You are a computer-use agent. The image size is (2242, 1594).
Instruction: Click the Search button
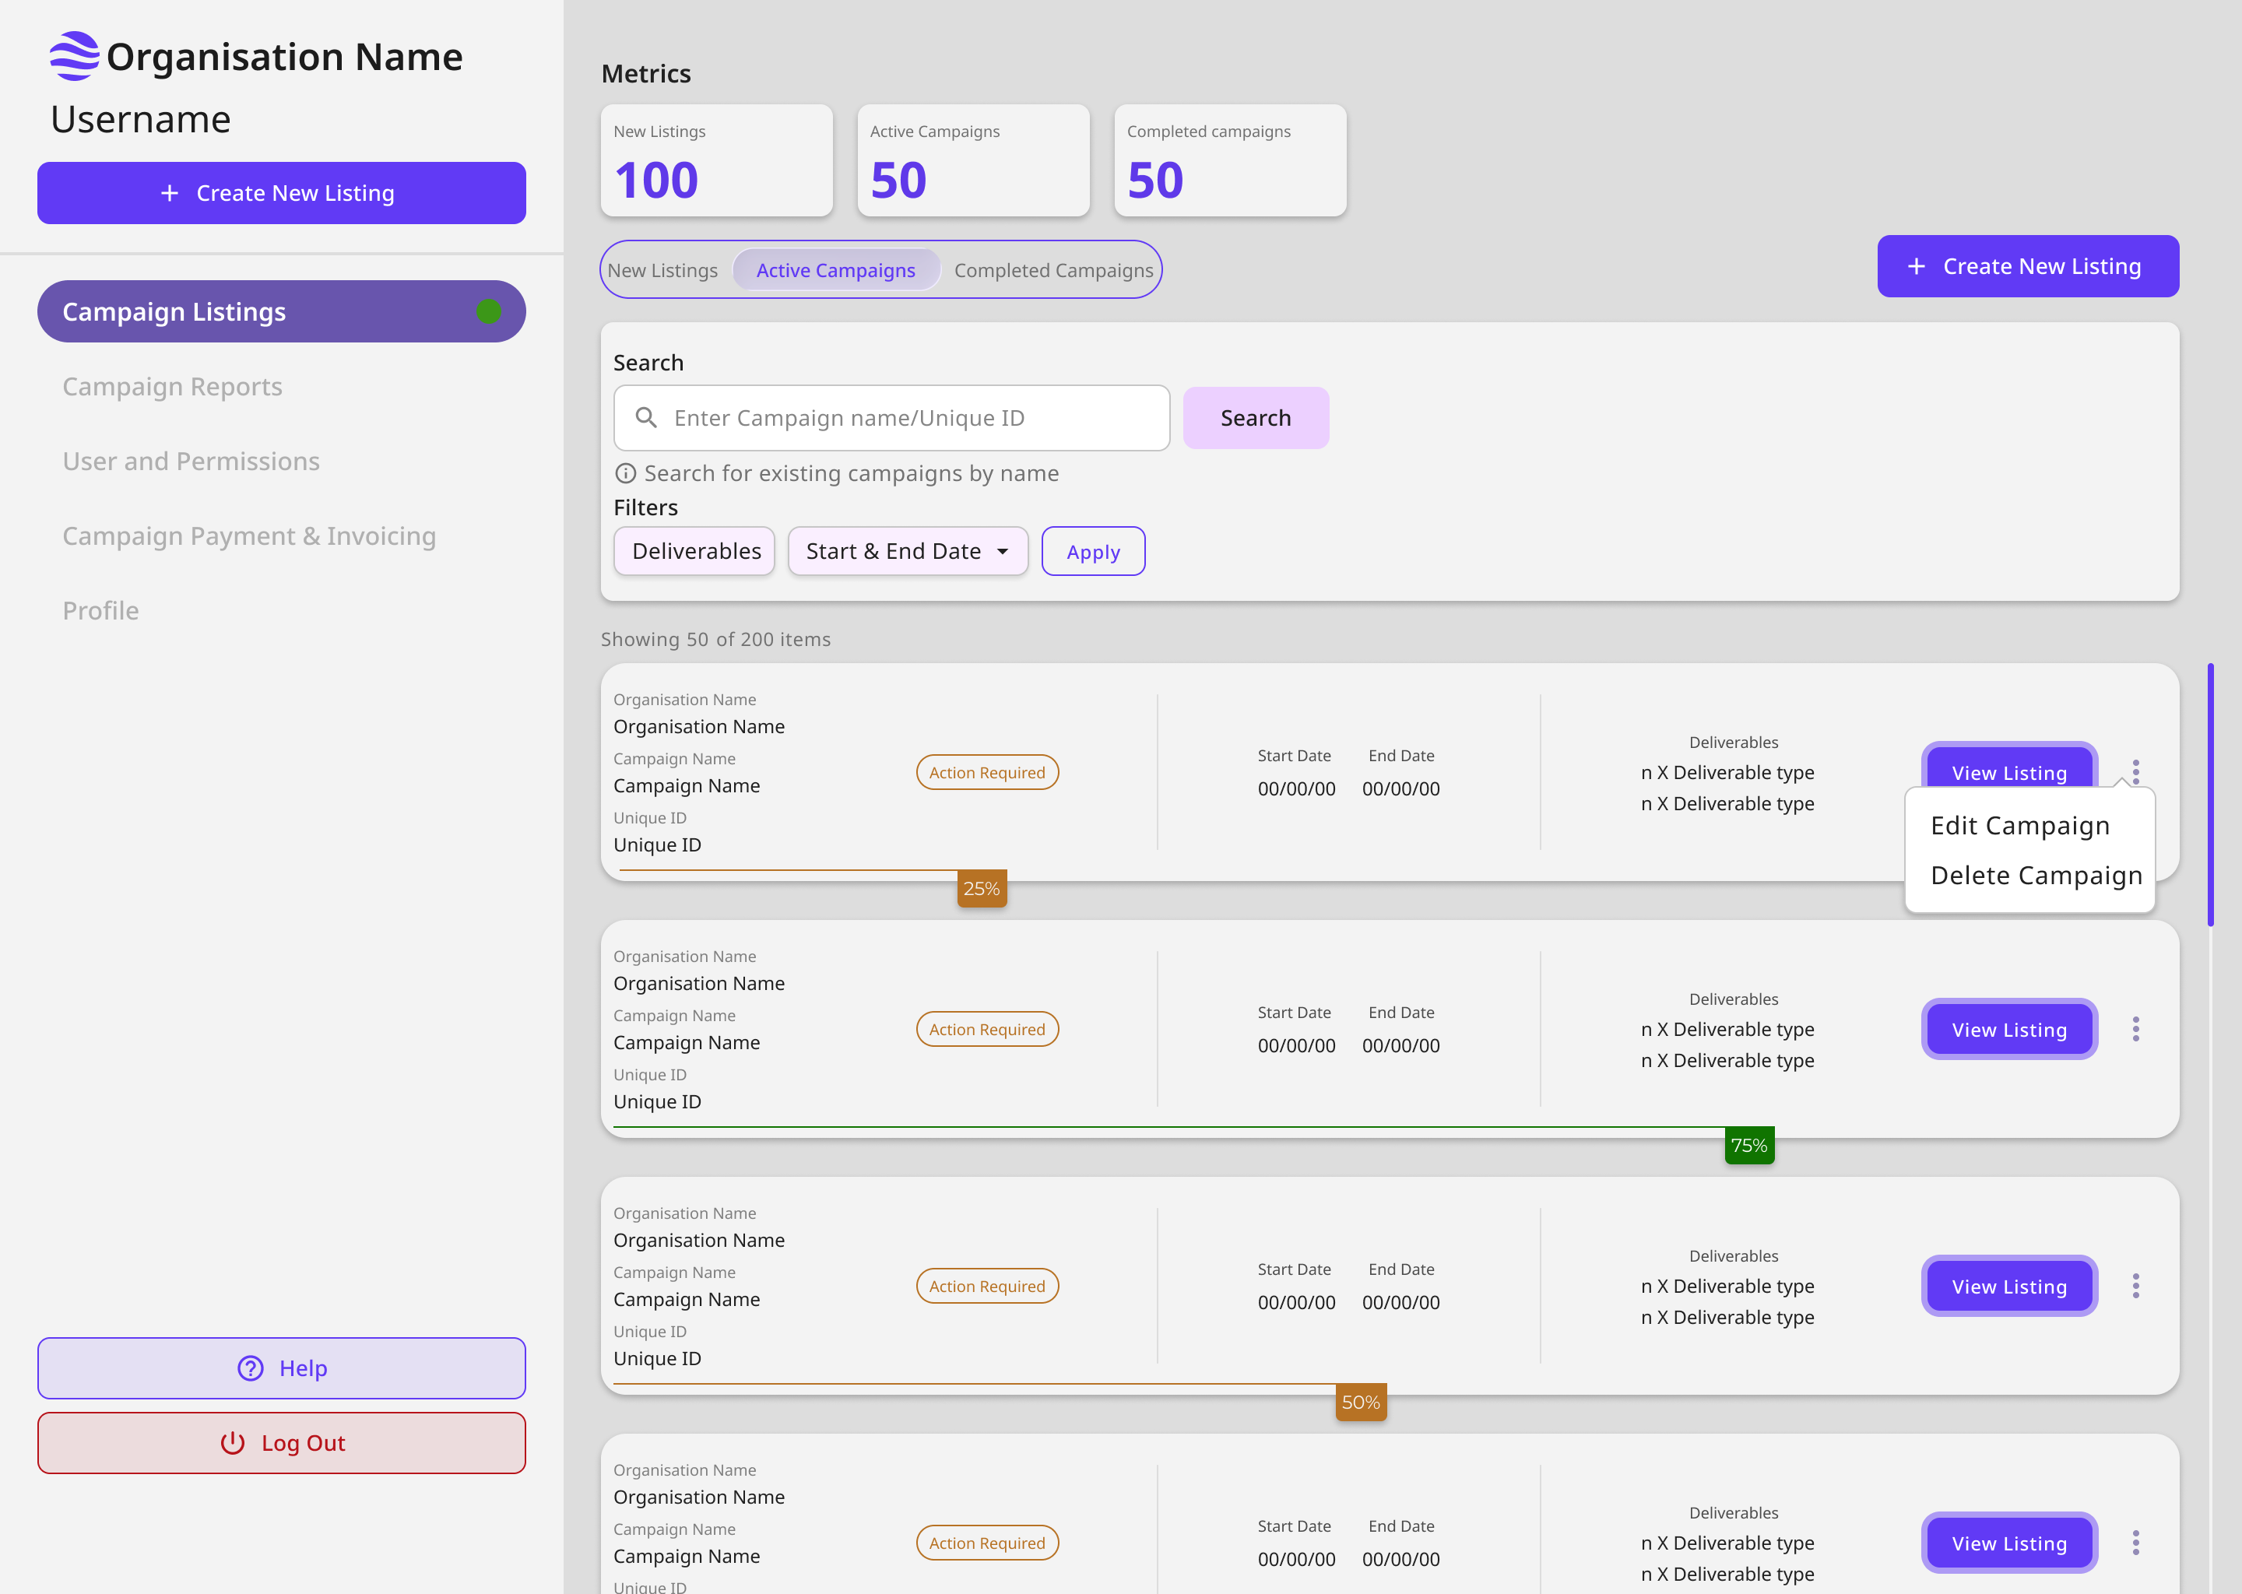(x=1256, y=418)
